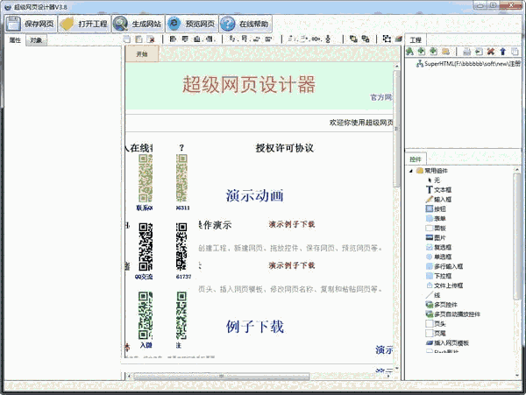Click the send-to-back layer icon
This screenshot has width=526, height=395.
click(366, 39)
